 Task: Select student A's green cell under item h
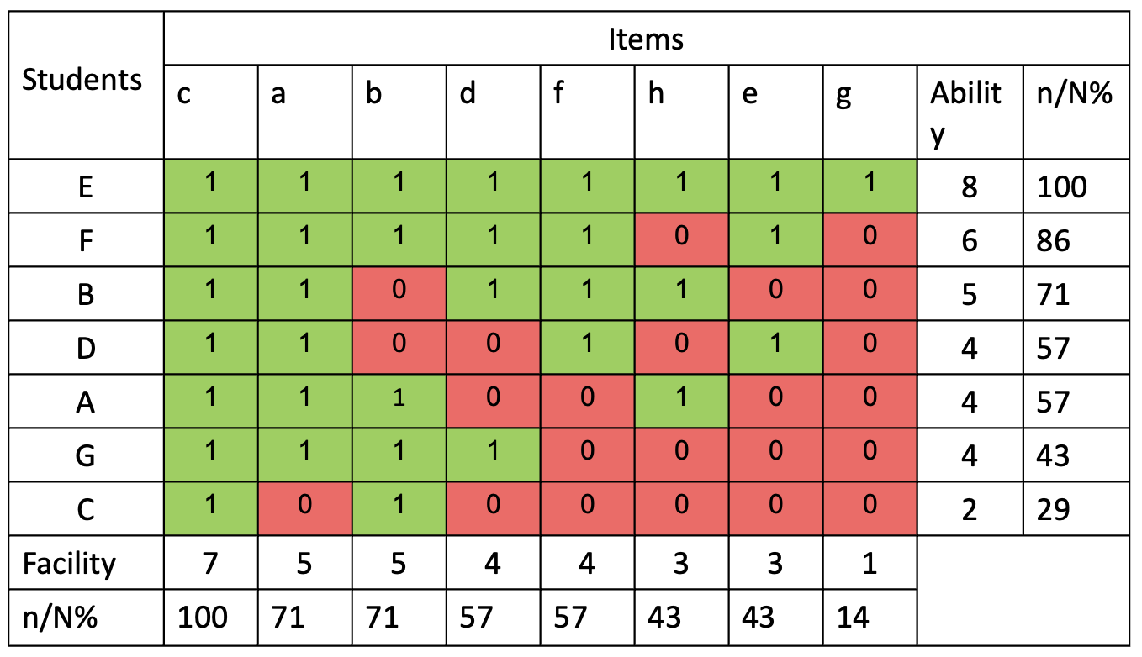point(681,402)
